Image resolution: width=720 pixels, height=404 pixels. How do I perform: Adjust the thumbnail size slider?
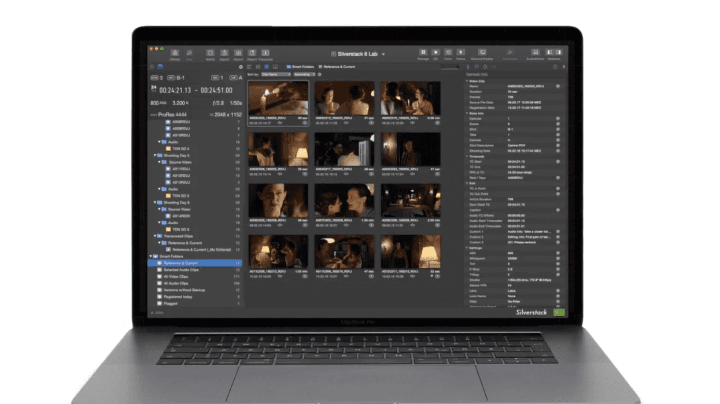coord(449,67)
